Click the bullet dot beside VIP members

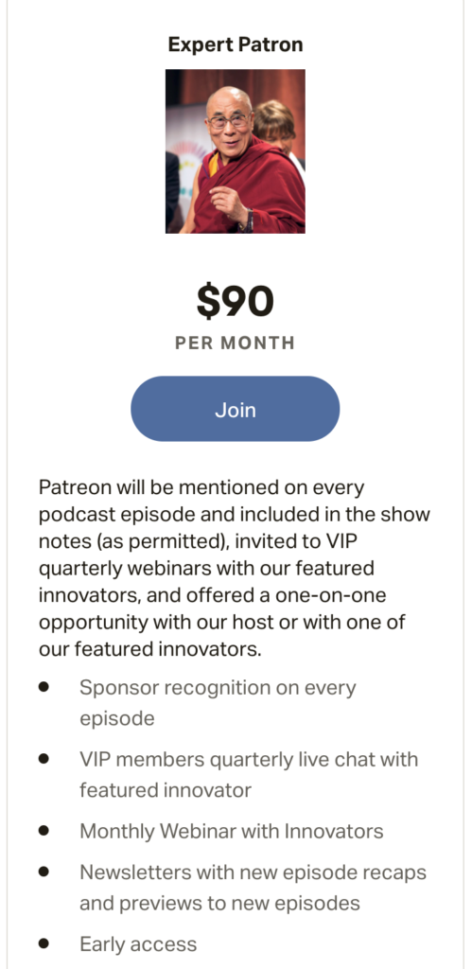pyautogui.click(x=44, y=759)
